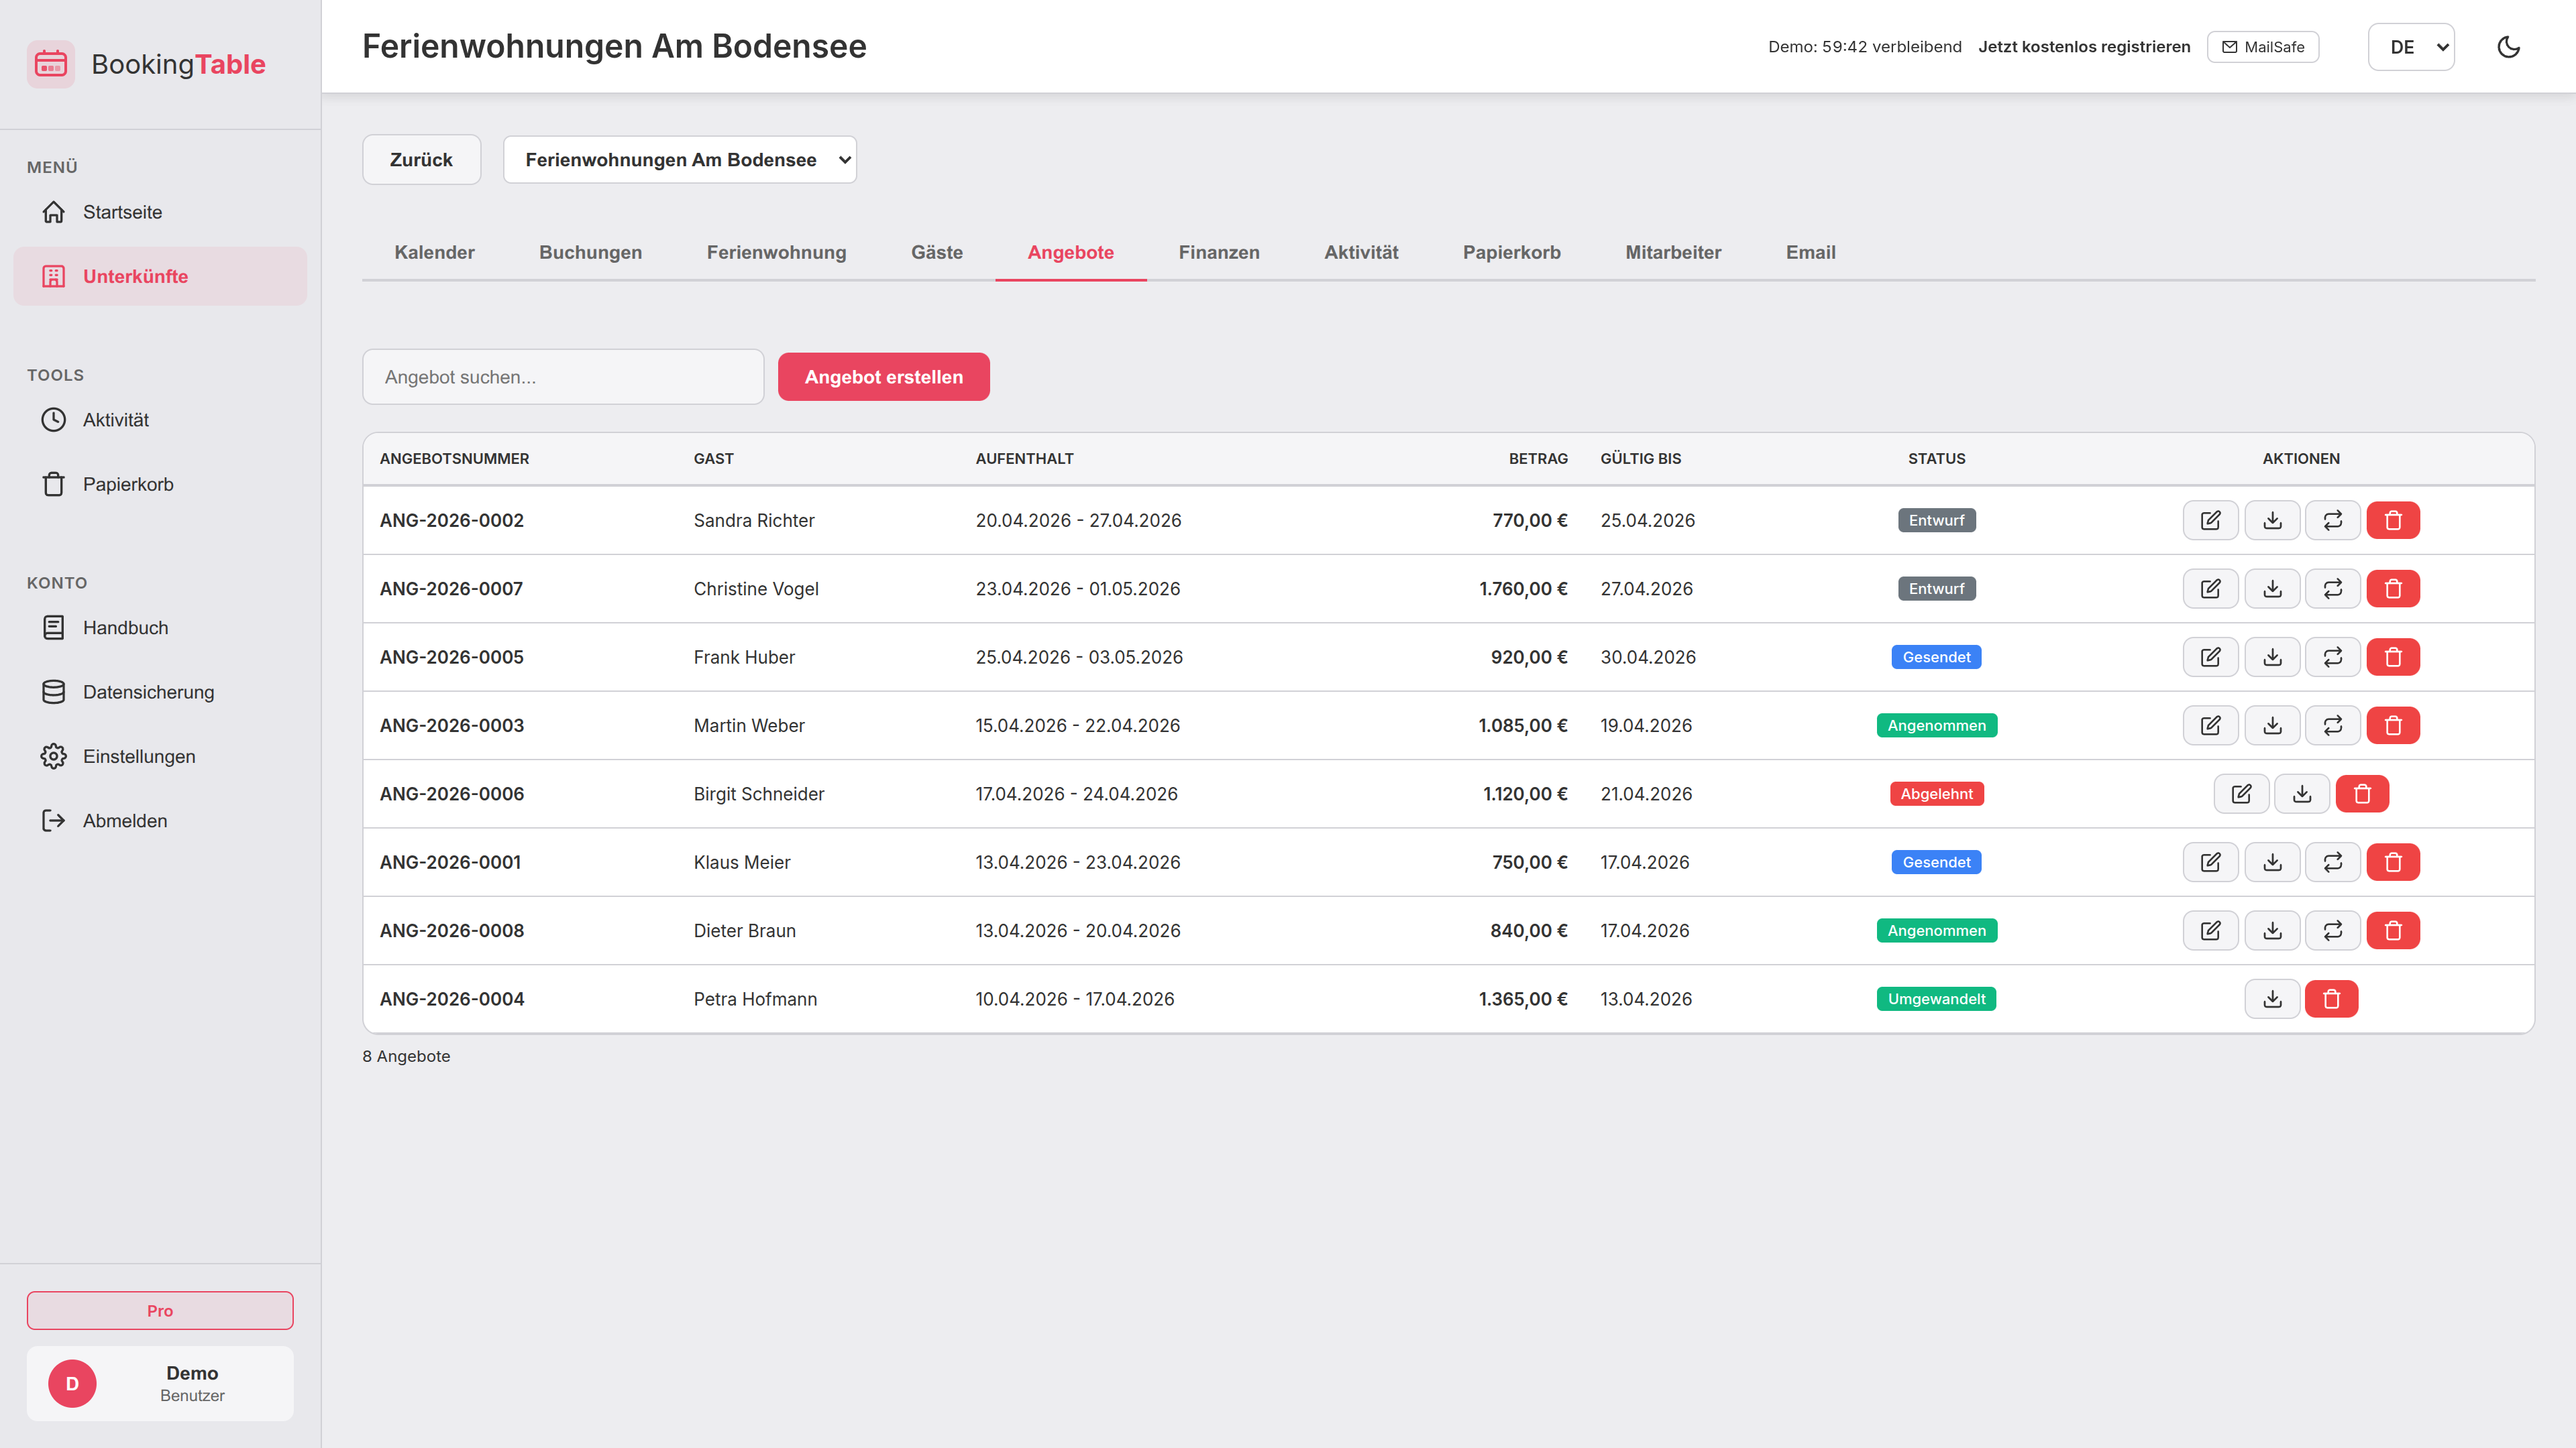The width and height of the screenshot is (2576, 1448).
Task: Click the Umgewandelt status badge
Action: [1936, 1000]
